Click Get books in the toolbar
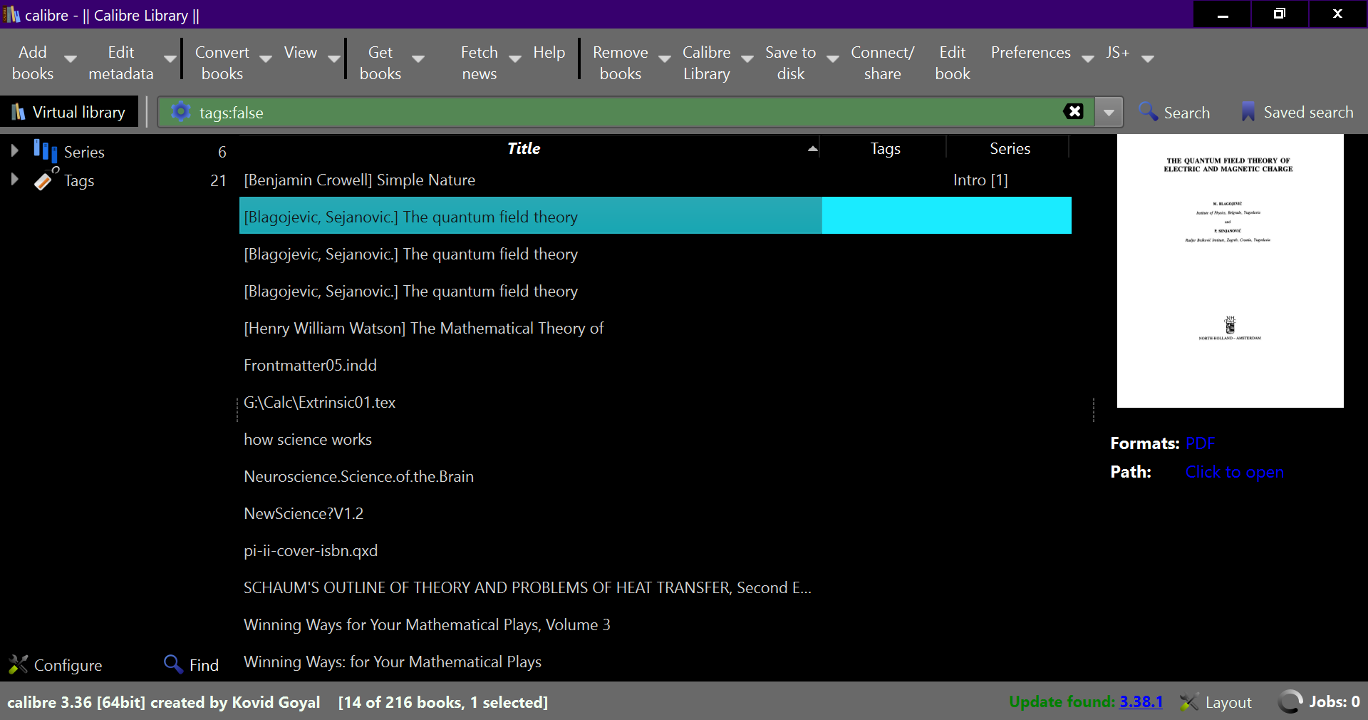The image size is (1368, 720). pyautogui.click(x=380, y=63)
